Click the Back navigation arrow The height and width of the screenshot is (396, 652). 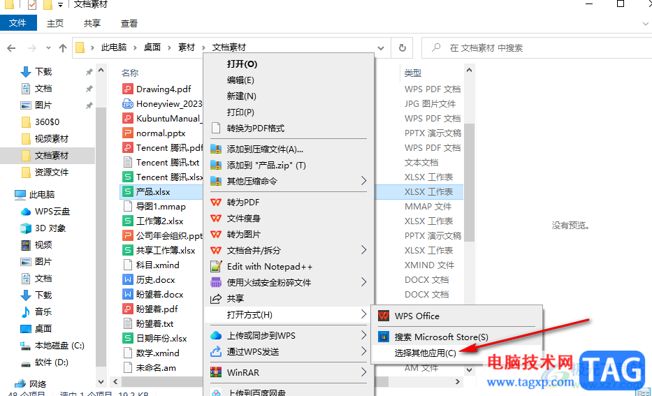[x=11, y=48]
